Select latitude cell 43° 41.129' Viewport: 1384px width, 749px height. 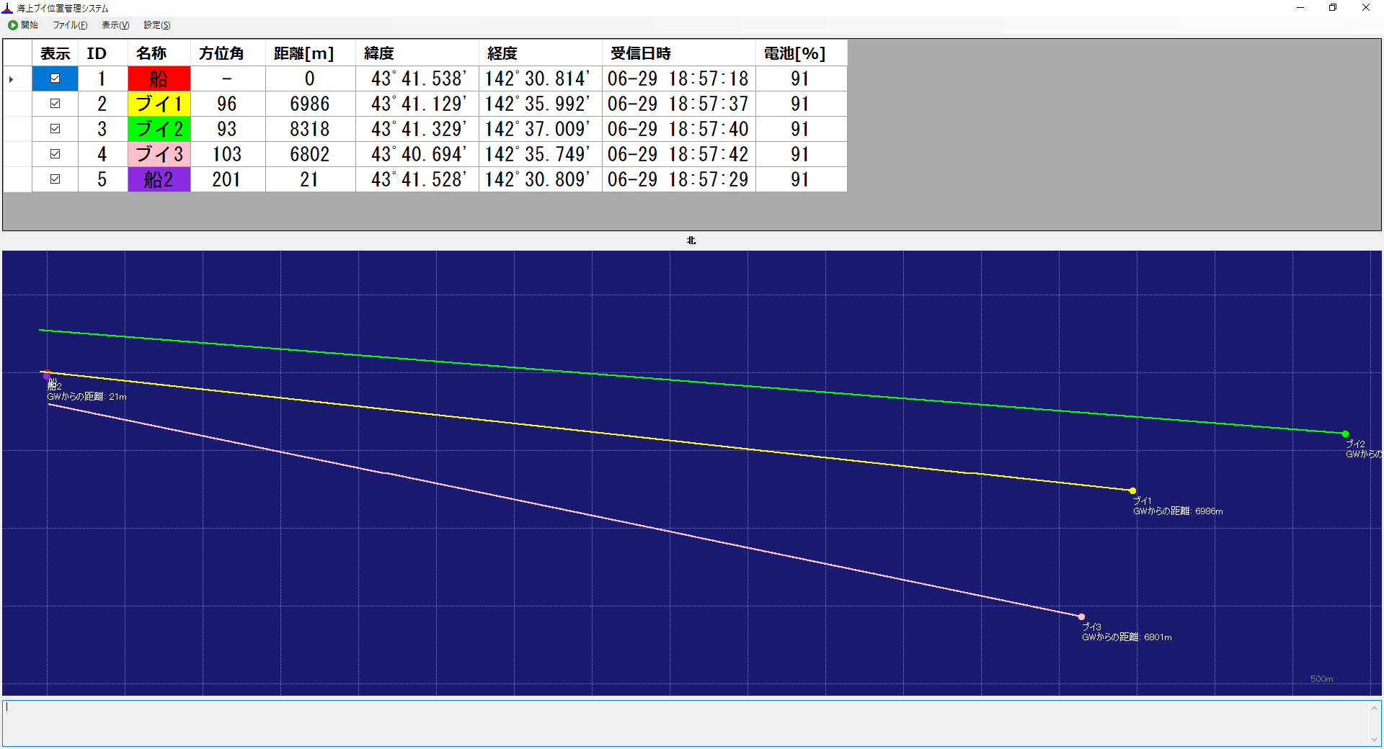(417, 104)
